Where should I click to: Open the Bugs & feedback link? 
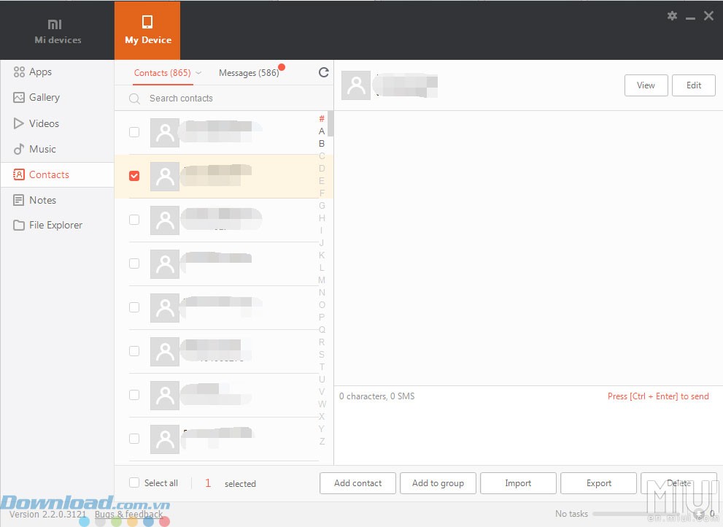(x=129, y=515)
